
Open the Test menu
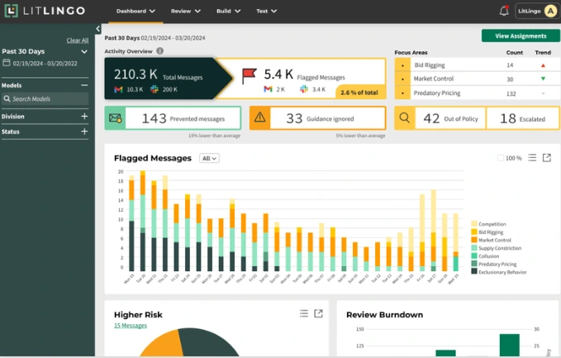point(267,11)
